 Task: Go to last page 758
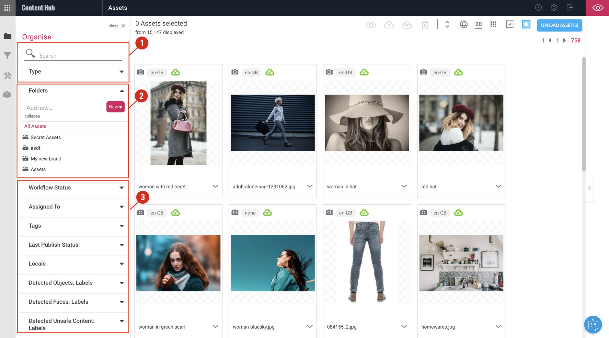pyautogui.click(x=576, y=40)
